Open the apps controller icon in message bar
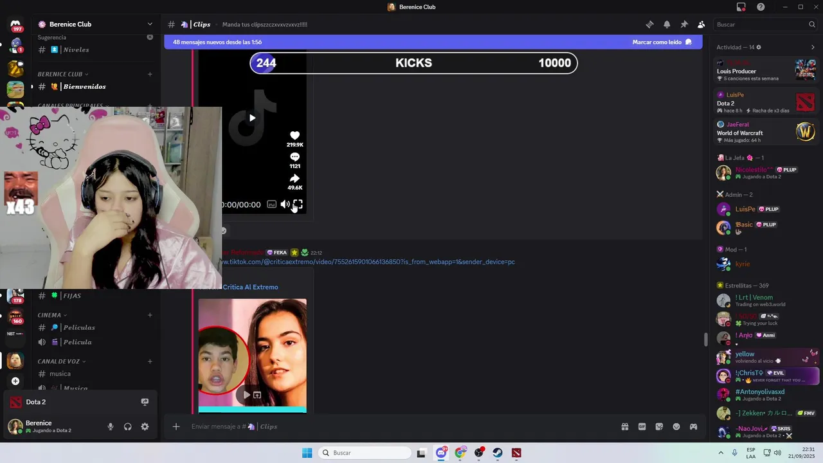Image resolution: width=823 pixels, height=463 pixels. pos(693,426)
